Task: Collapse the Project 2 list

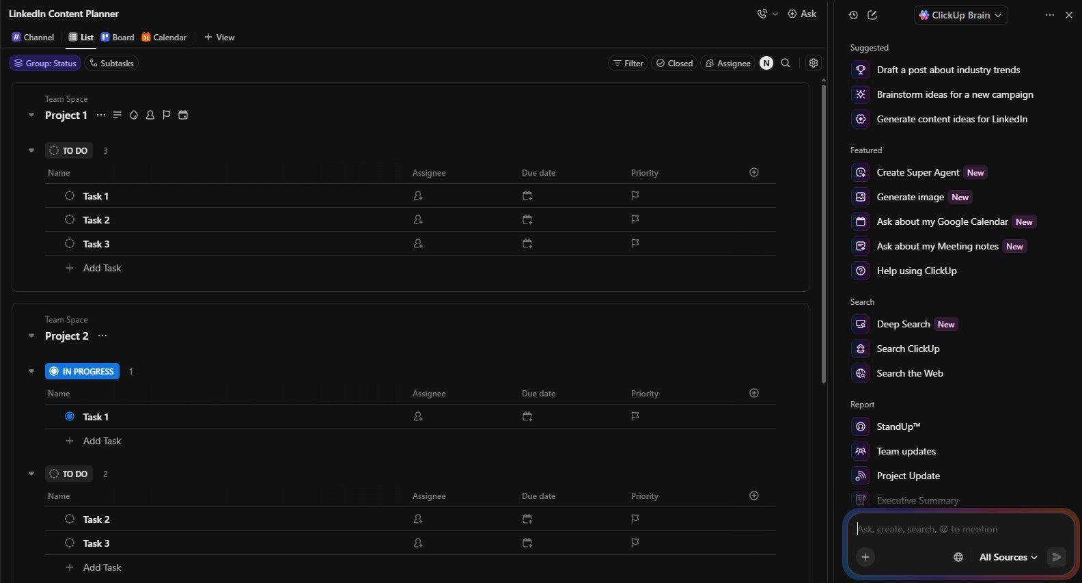Action: tap(31, 336)
